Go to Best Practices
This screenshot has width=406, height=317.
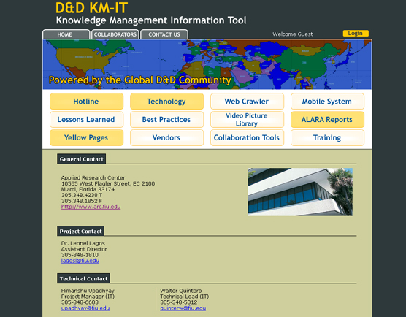166,119
